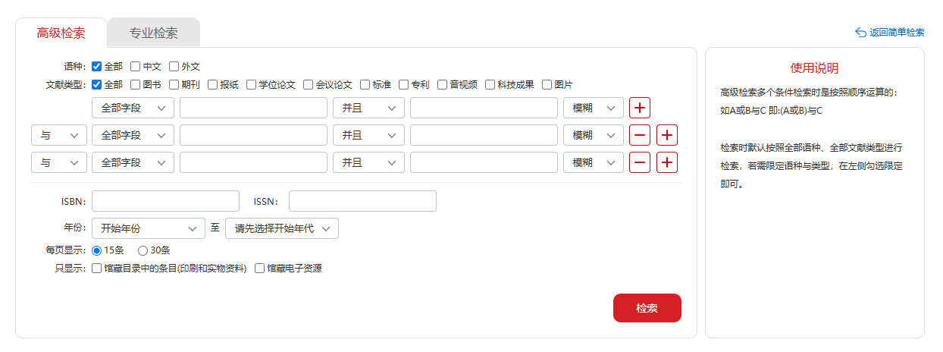Click the plus icon on the second row

click(667, 135)
